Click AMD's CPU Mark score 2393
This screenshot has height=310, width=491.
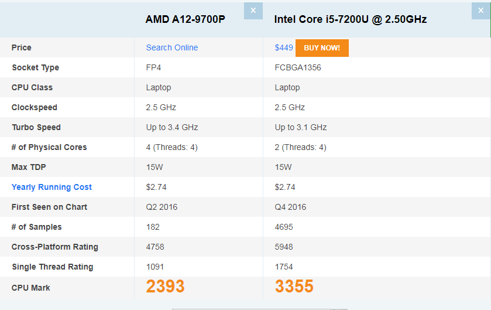165,287
